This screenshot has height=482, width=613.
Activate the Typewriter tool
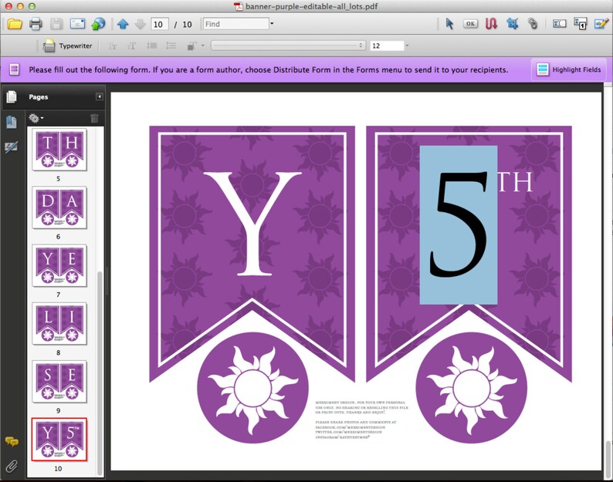pos(67,46)
